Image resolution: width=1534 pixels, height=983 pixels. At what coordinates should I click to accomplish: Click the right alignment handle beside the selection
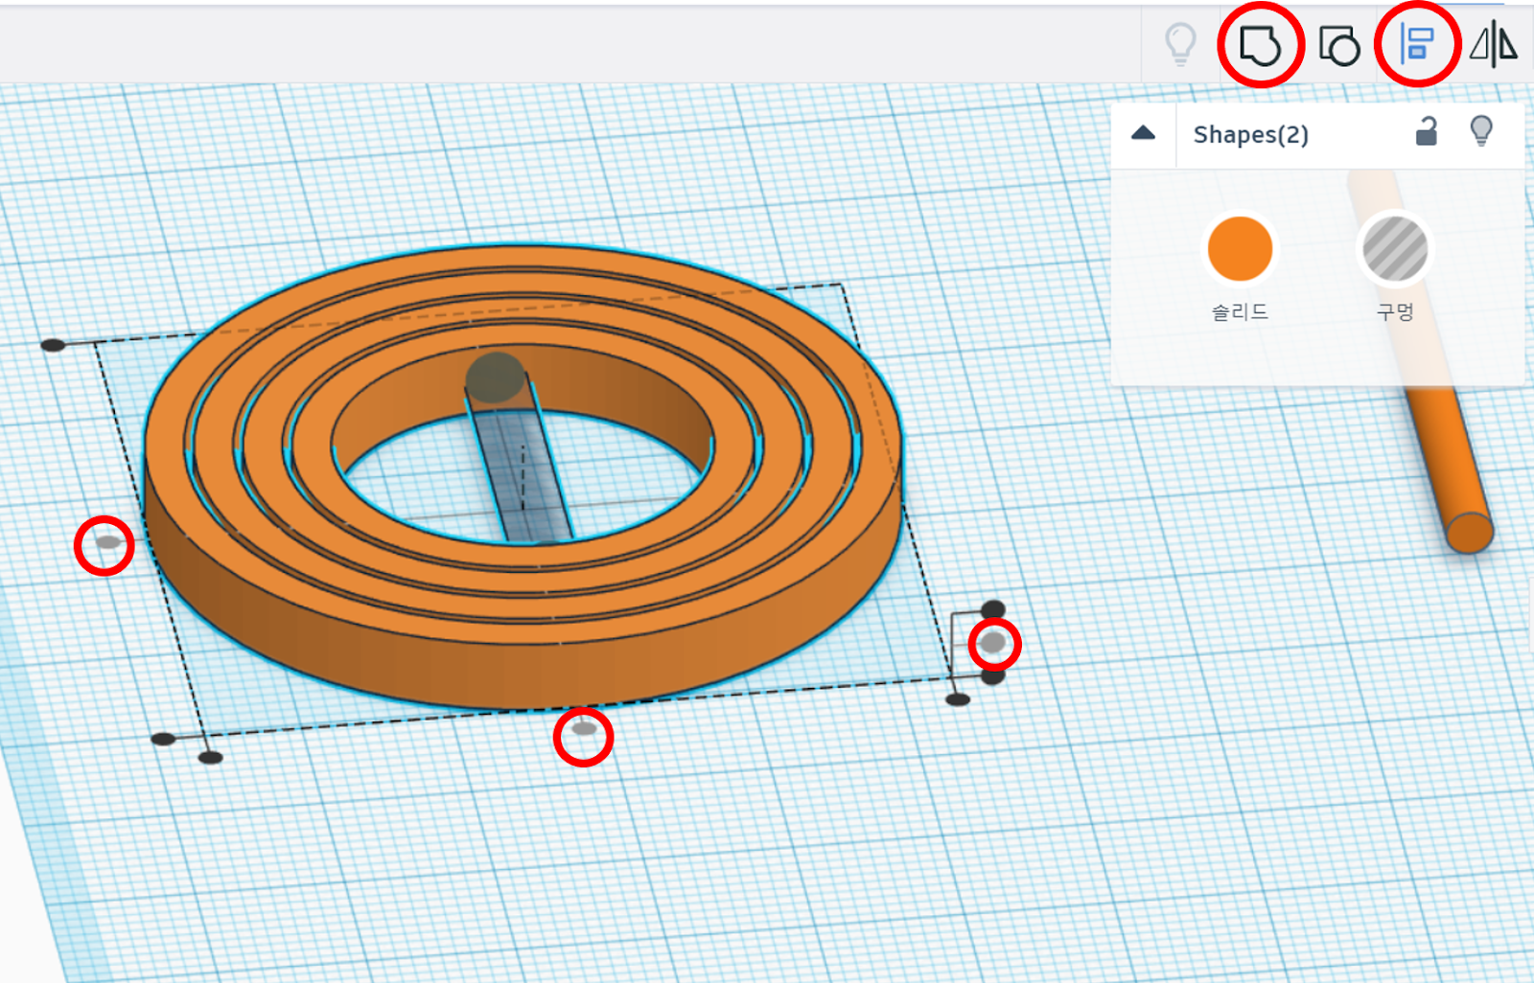tap(992, 644)
